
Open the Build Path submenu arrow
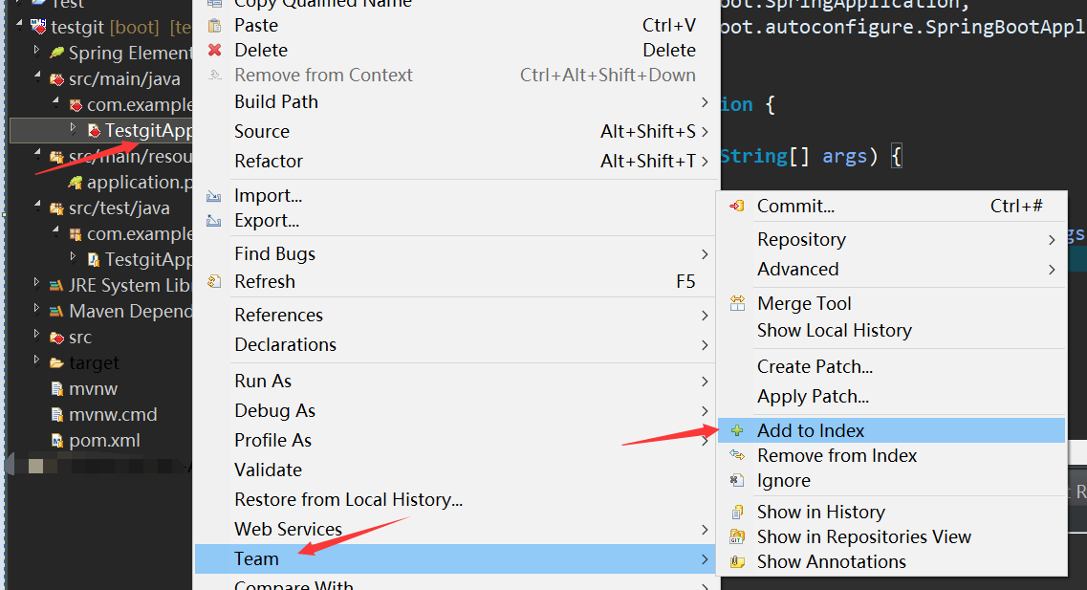point(705,102)
